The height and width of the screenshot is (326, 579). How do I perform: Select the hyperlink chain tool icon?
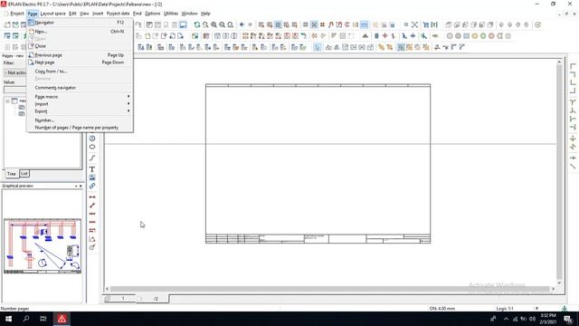92,186
